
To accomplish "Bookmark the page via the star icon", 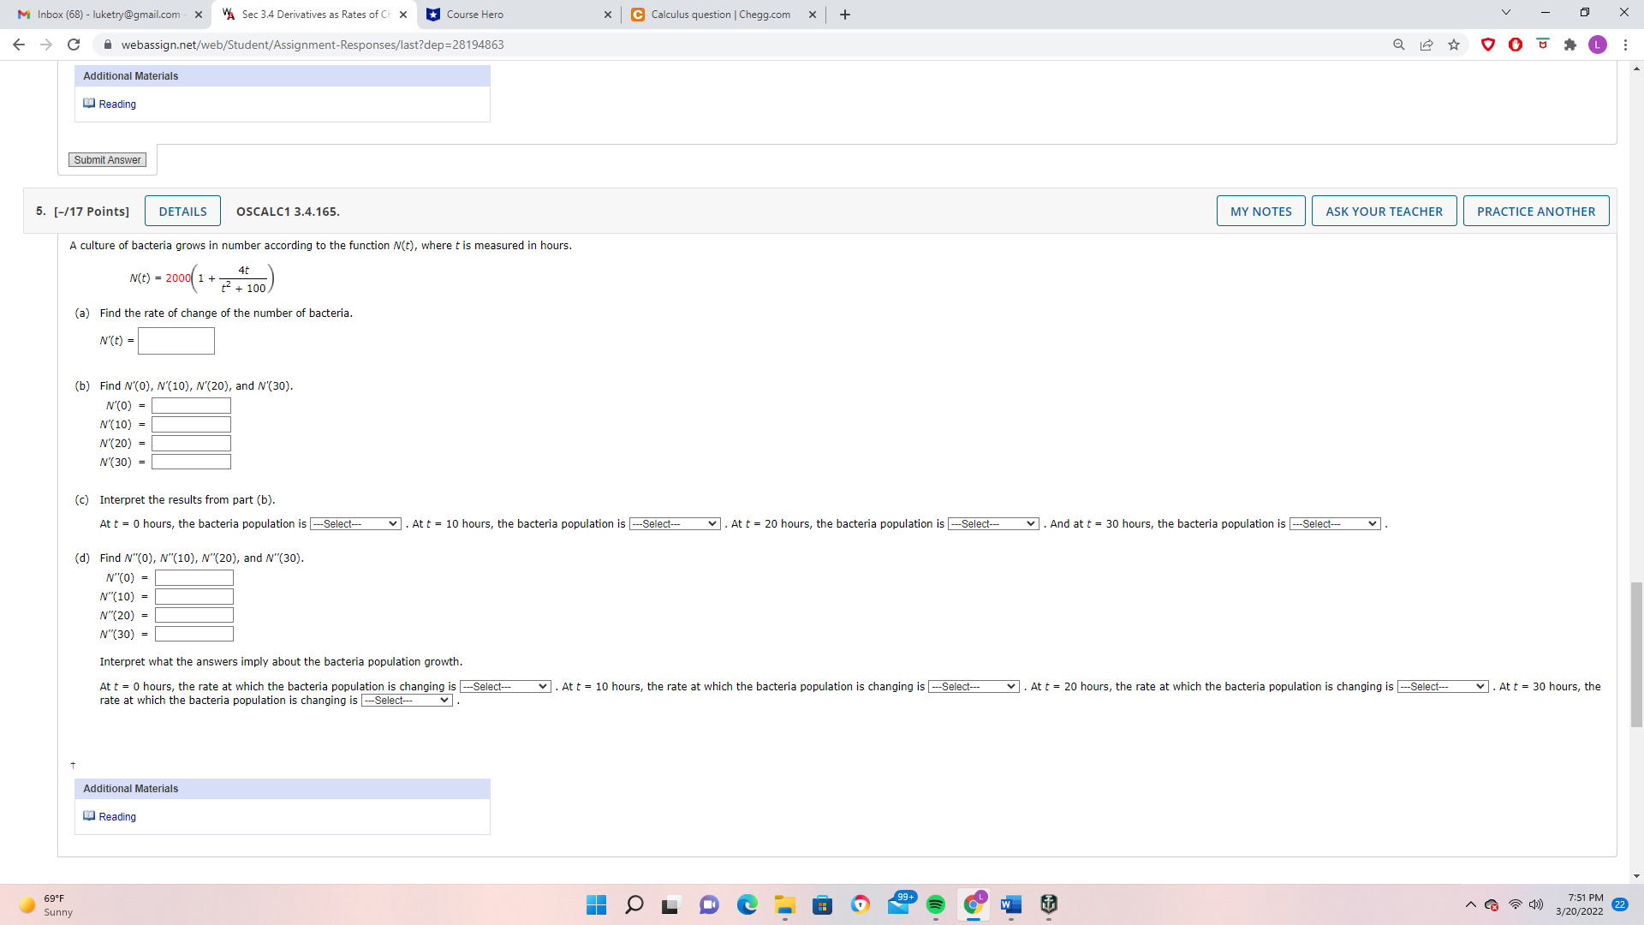I will click(x=1454, y=45).
